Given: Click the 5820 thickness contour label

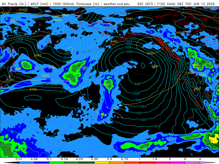Looking at the screenshot, I should (x=197, y=89).
